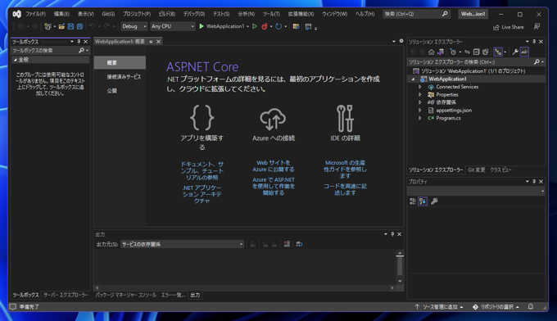The height and width of the screenshot is (321, 557).
Task: Toggle Show All Files in Solution Explorer
Action: click(x=485, y=52)
